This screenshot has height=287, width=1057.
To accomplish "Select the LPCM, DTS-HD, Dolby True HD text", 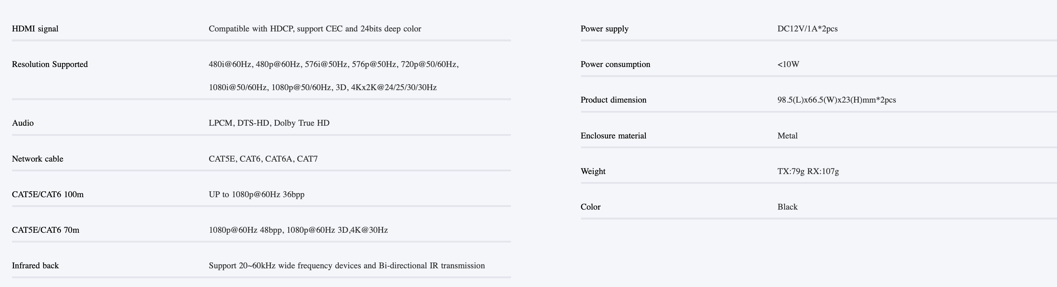I will click(x=269, y=123).
